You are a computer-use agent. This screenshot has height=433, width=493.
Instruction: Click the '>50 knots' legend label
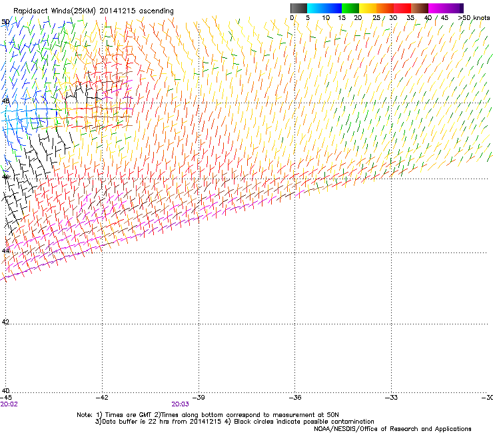click(474, 18)
